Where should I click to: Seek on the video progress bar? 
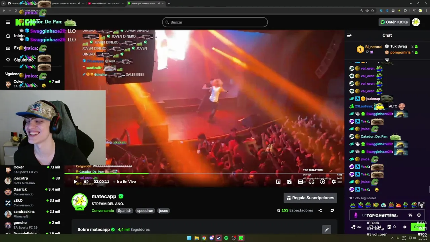click(x=204, y=173)
